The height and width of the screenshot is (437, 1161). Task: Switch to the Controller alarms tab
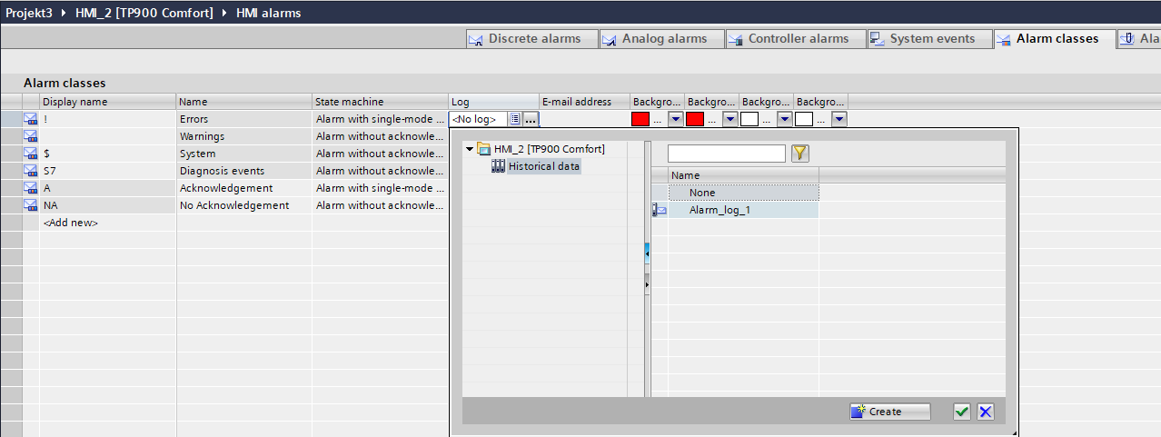(x=794, y=39)
